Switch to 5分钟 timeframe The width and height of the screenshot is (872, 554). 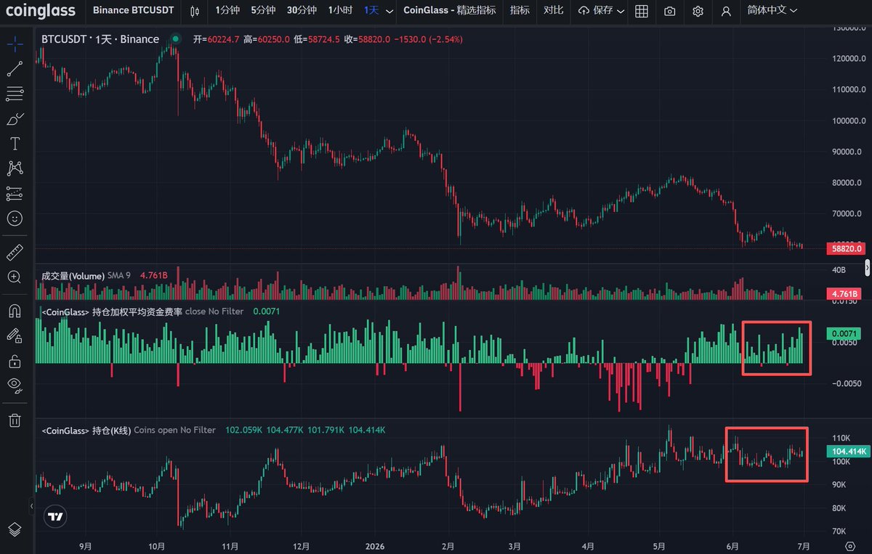click(x=263, y=11)
